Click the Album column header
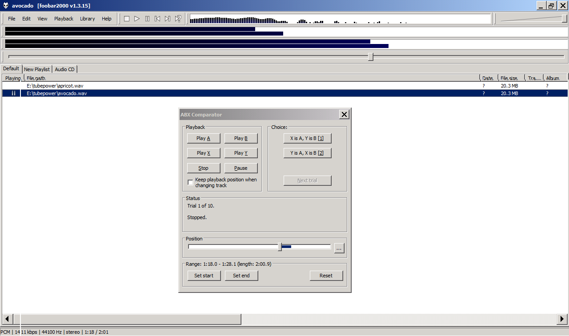 coord(555,78)
